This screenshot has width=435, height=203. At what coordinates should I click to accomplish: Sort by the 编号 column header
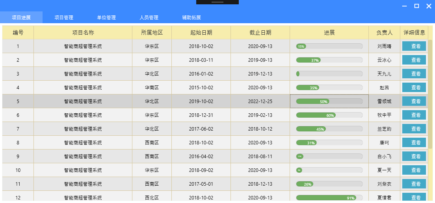pos(18,33)
